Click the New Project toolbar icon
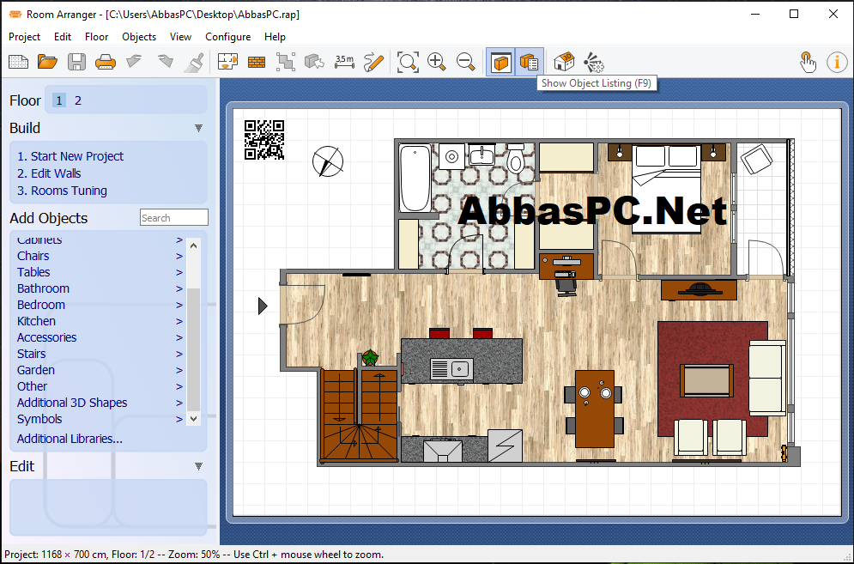 pyautogui.click(x=19, y=62)
